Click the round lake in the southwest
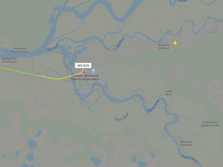This screenshot has width=223, height=167. (32, 144)
